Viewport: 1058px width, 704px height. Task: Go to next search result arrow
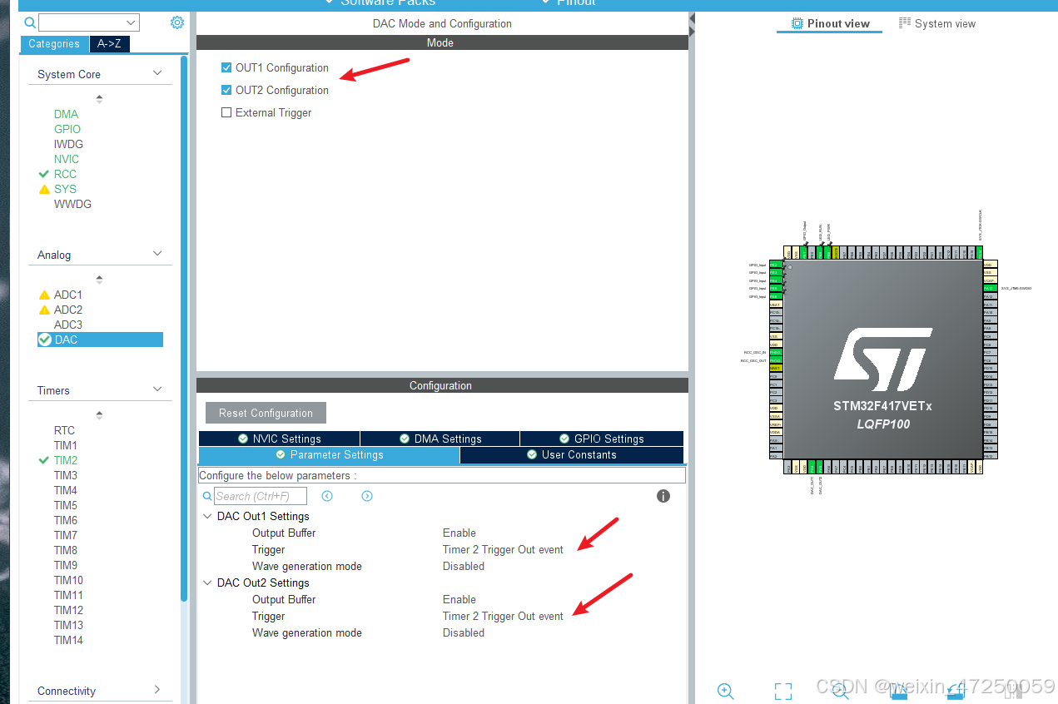[x=367, y=496]
